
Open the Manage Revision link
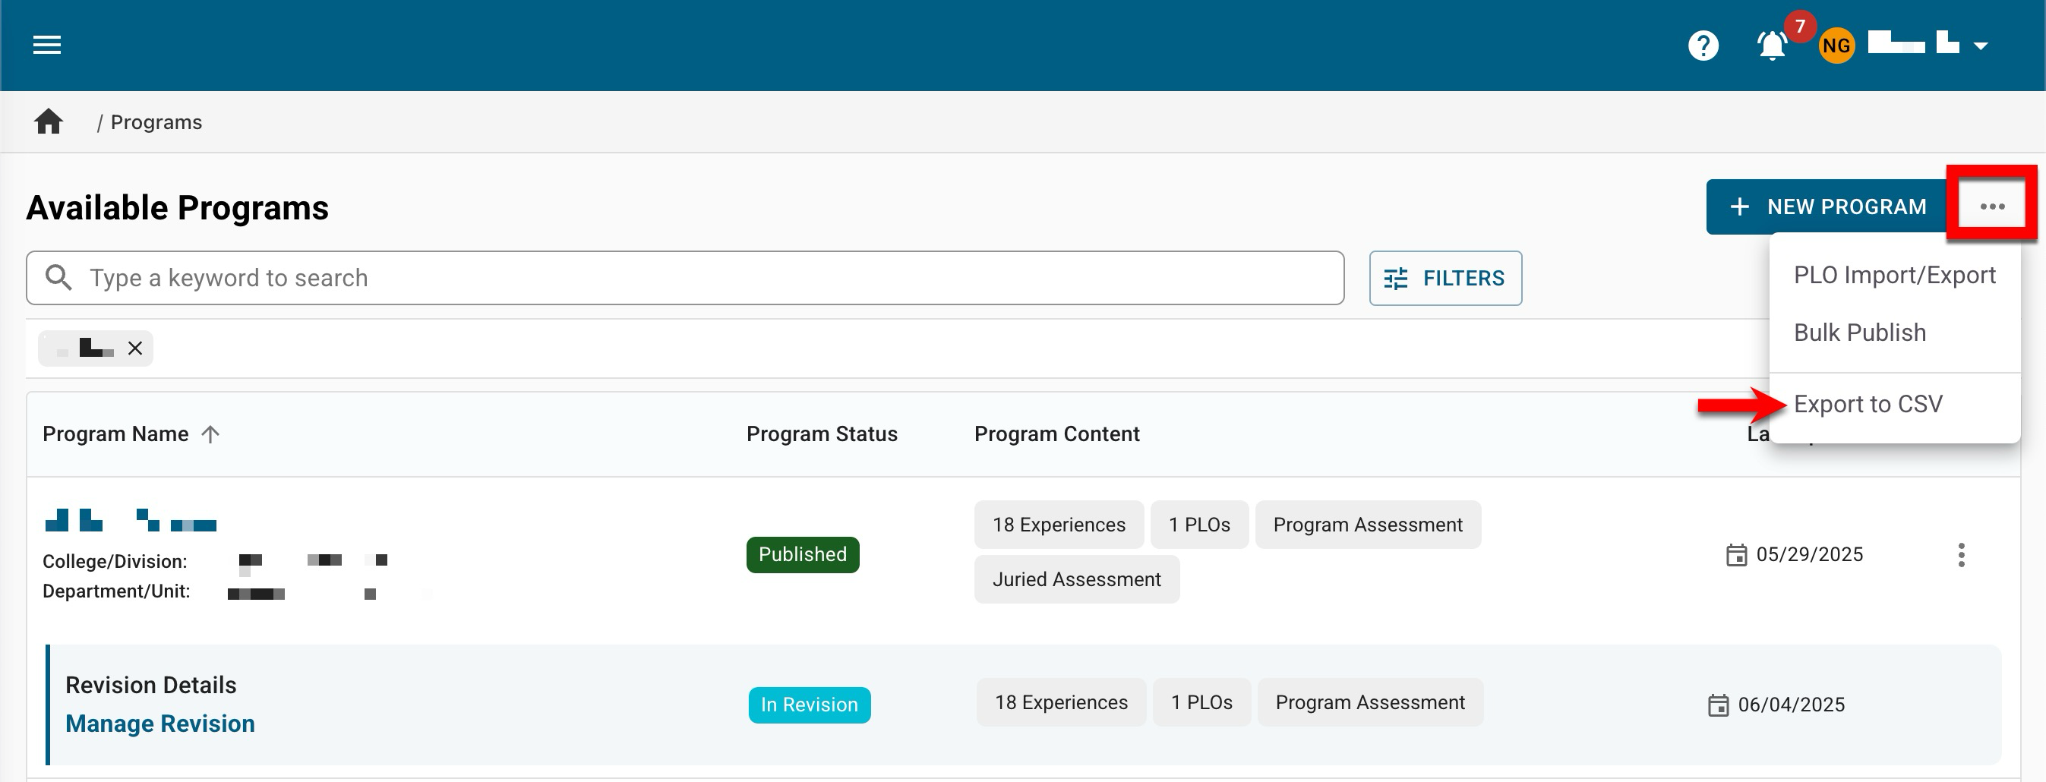point(159,724)
